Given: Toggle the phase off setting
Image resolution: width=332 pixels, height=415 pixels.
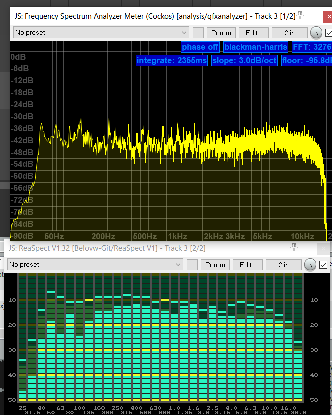Looking at the screenshot, I should pyautogui.click(x=200, y=47).
